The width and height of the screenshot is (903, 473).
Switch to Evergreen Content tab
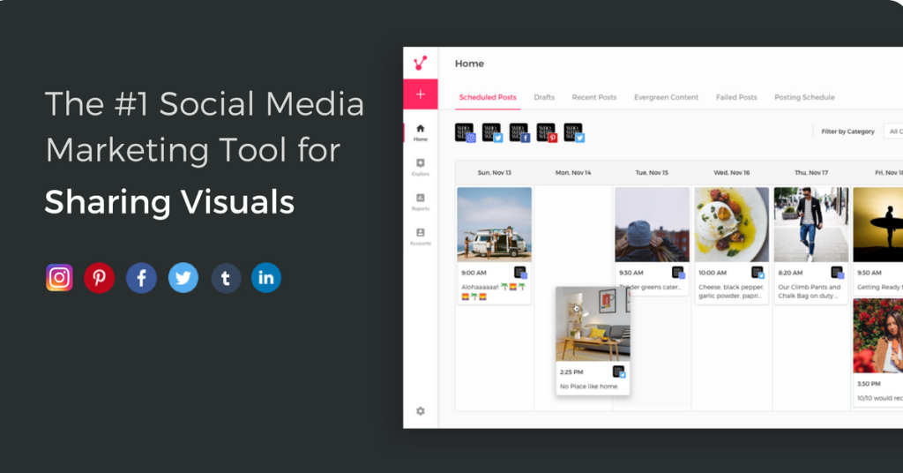(667, 97)
